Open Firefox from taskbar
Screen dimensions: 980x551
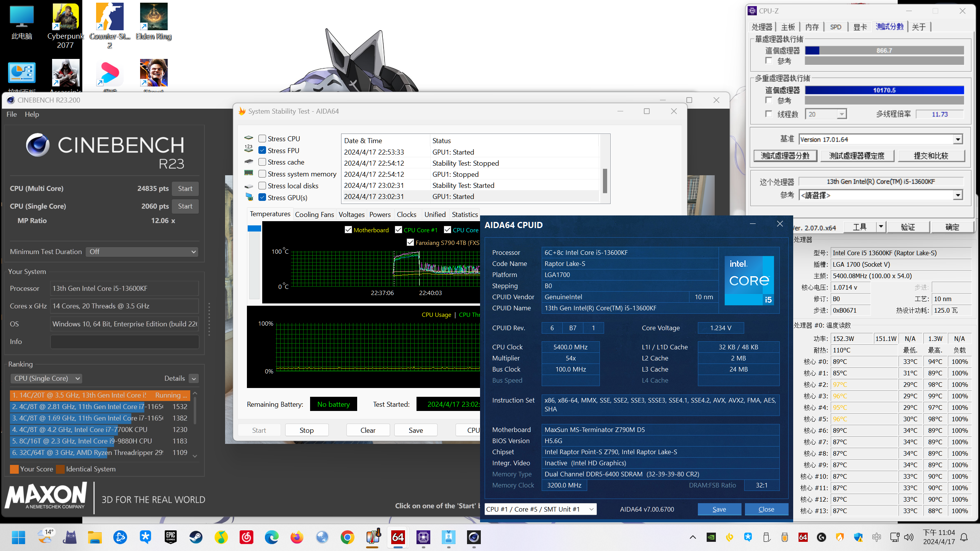297,537
